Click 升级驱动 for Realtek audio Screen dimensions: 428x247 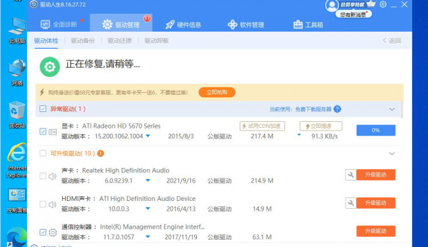[x=375, y=175]
